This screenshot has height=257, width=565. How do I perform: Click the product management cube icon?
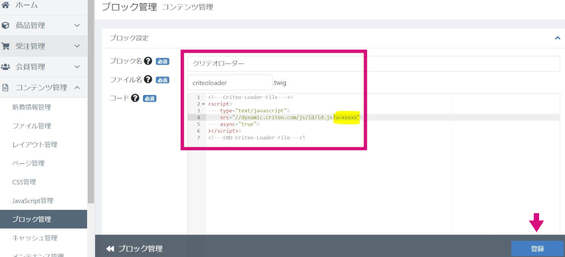5,25
